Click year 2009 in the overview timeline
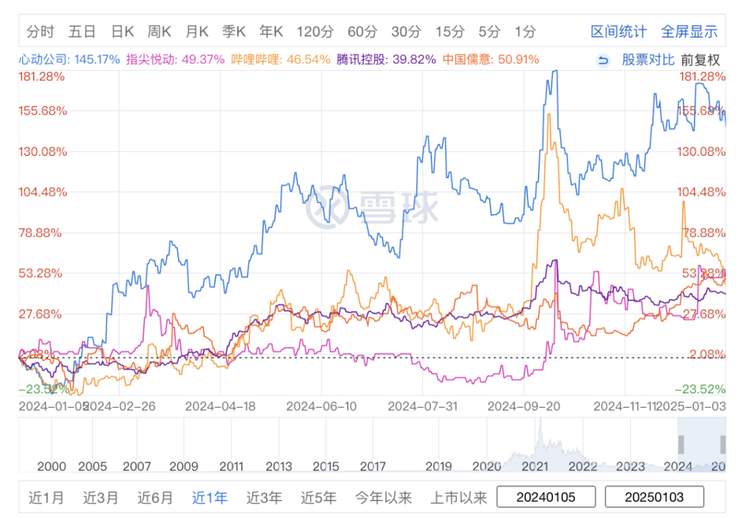The width and height of the screenshot is (742, 519). click(x=183, y=467)
